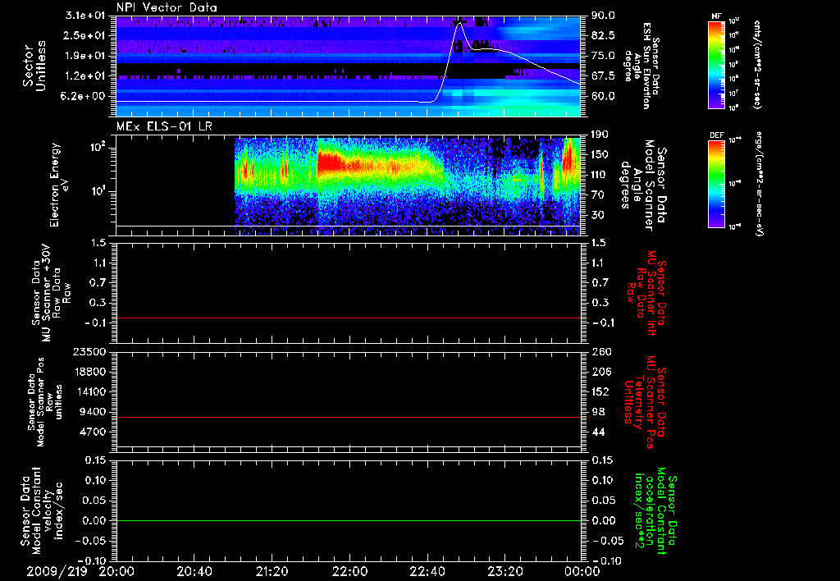Click the green Model Constant acceleration label
Image resolution: width=840 pixels, height=581 pixels.
[x=655, y=512]
